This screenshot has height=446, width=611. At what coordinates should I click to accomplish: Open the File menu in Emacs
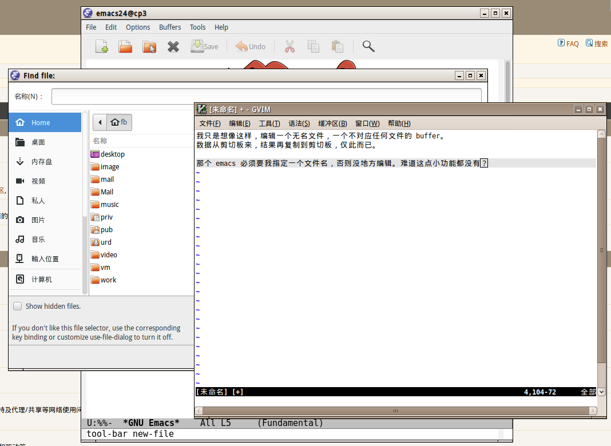[x=91, y=27]
